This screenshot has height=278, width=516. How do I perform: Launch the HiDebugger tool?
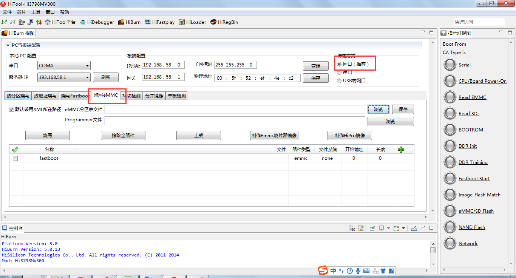[97, 22]
